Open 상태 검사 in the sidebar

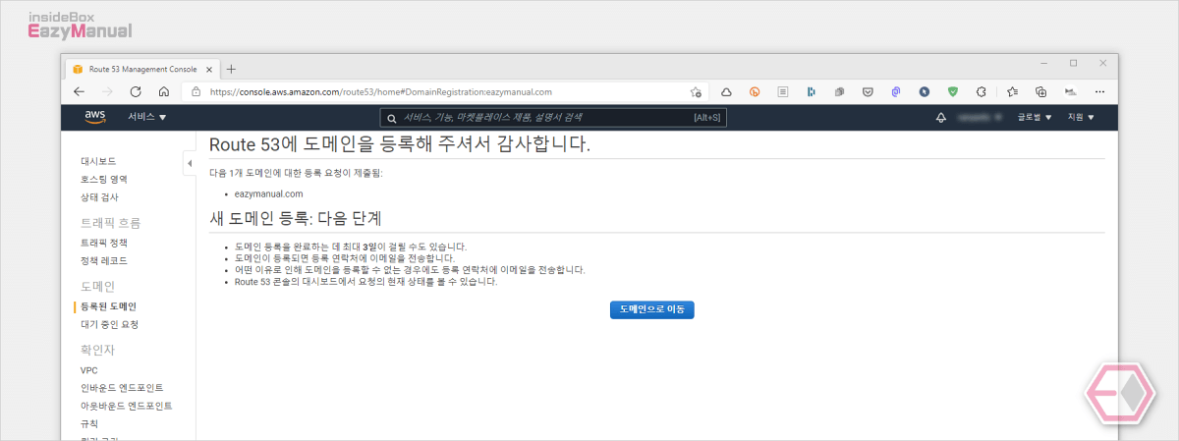click(x=99, y=197)
